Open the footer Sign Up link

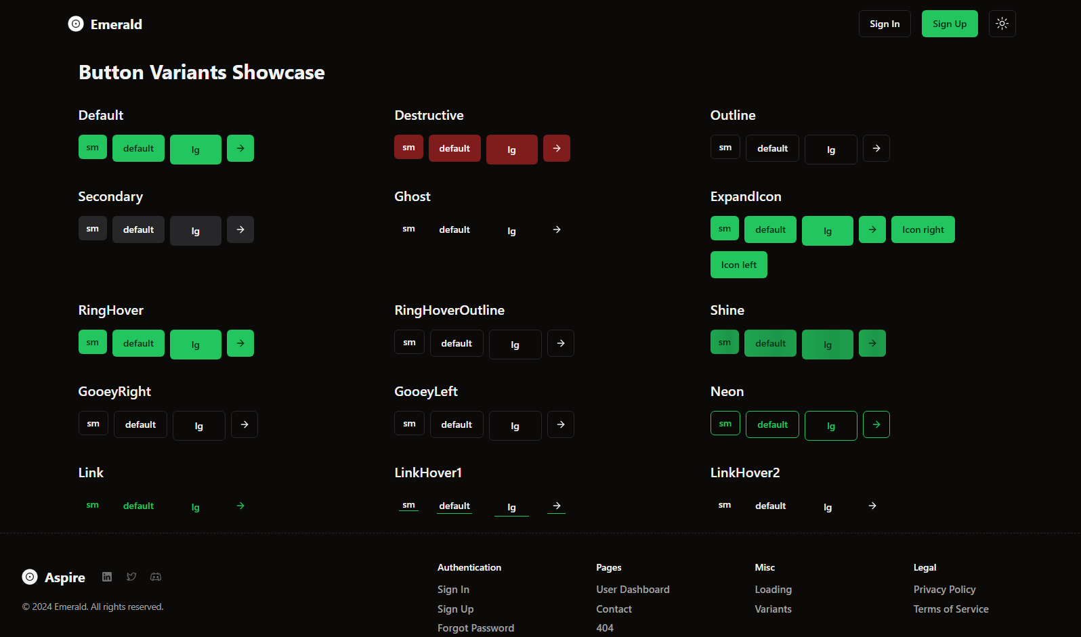point(456,609)
